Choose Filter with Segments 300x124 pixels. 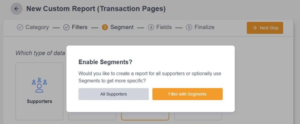click(x=187, y=94)
